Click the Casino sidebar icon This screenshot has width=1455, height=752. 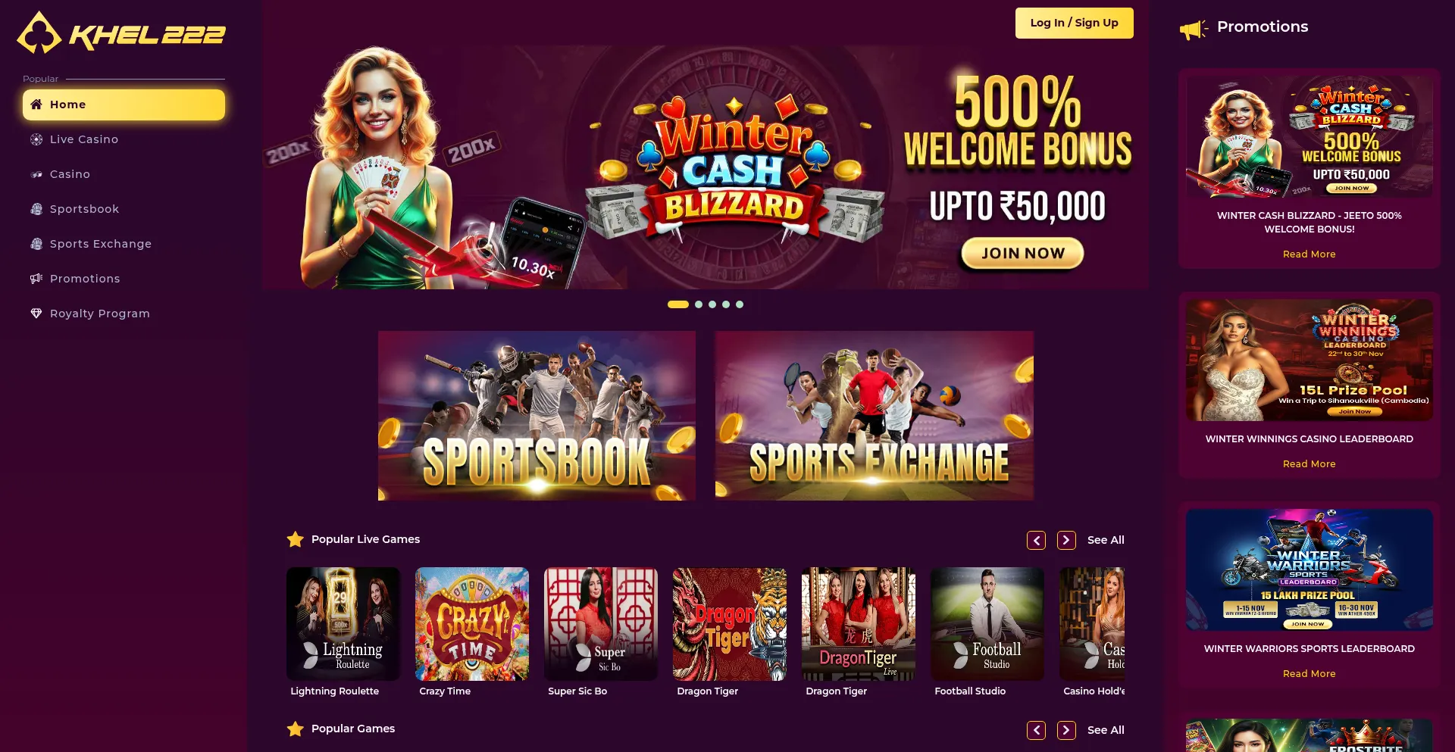click(36, 174)
